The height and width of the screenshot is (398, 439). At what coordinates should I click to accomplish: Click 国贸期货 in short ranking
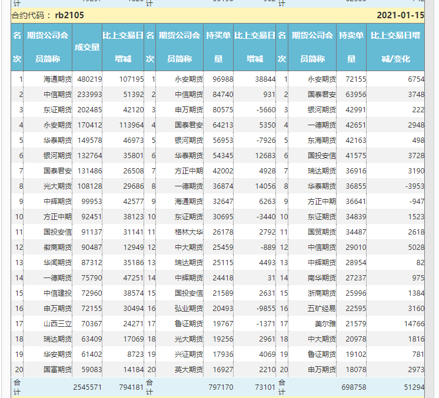pyautogui.click(x=322, y=232)
